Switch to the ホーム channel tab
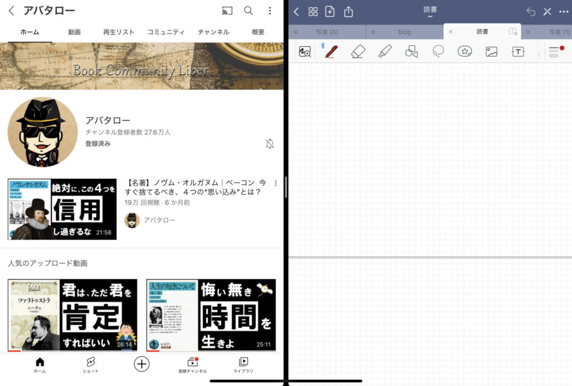 pos(30,32)
